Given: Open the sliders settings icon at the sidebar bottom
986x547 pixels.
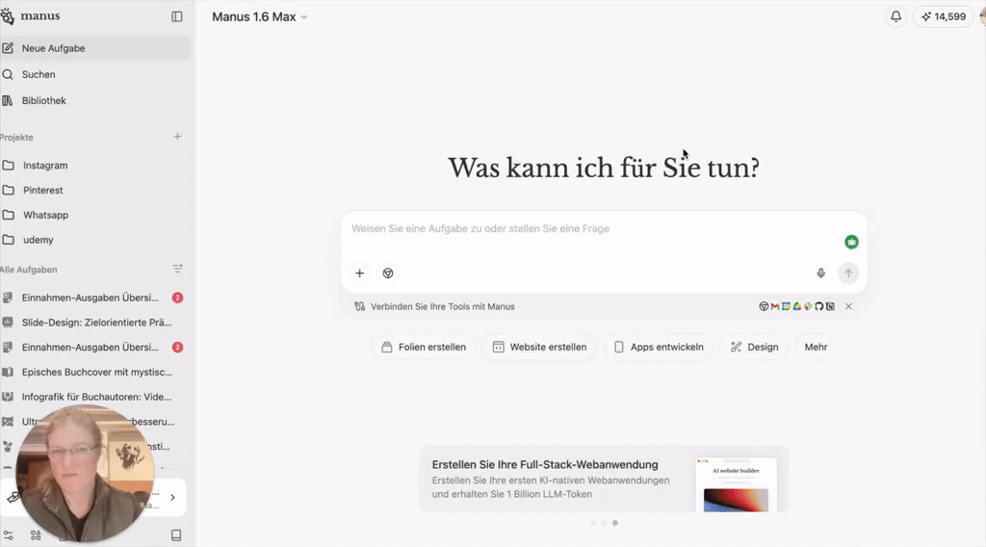Looking at the screenshot, I should tap(8, 535).
